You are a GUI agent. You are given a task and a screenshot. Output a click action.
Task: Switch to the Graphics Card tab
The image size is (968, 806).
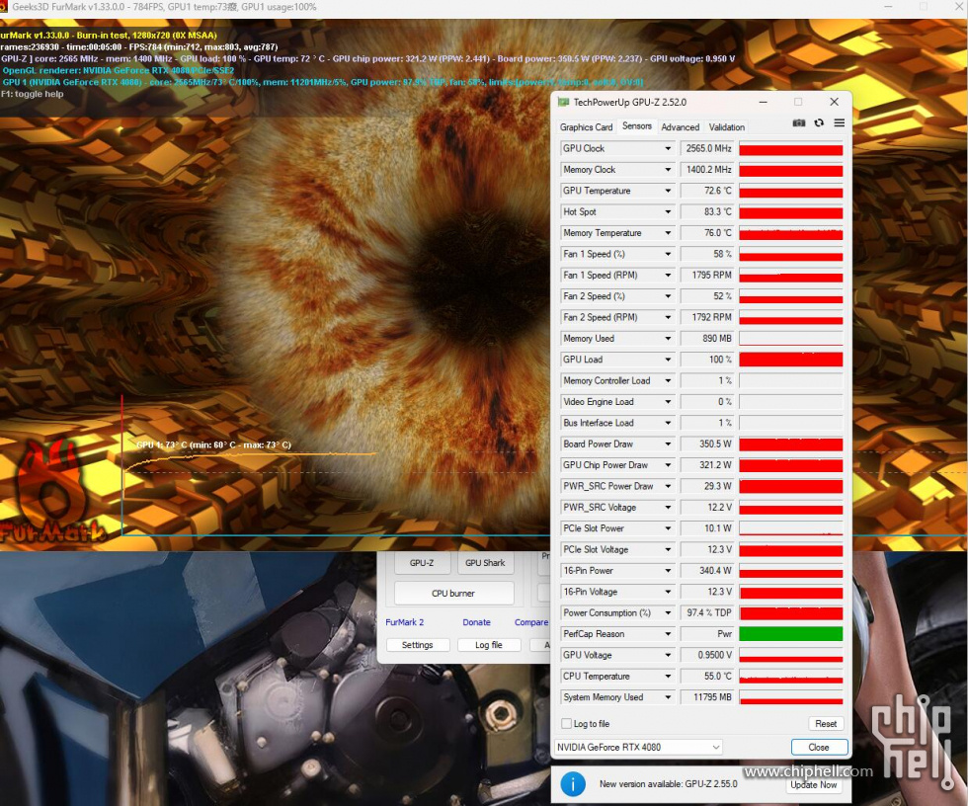click(x=586, y=127)
